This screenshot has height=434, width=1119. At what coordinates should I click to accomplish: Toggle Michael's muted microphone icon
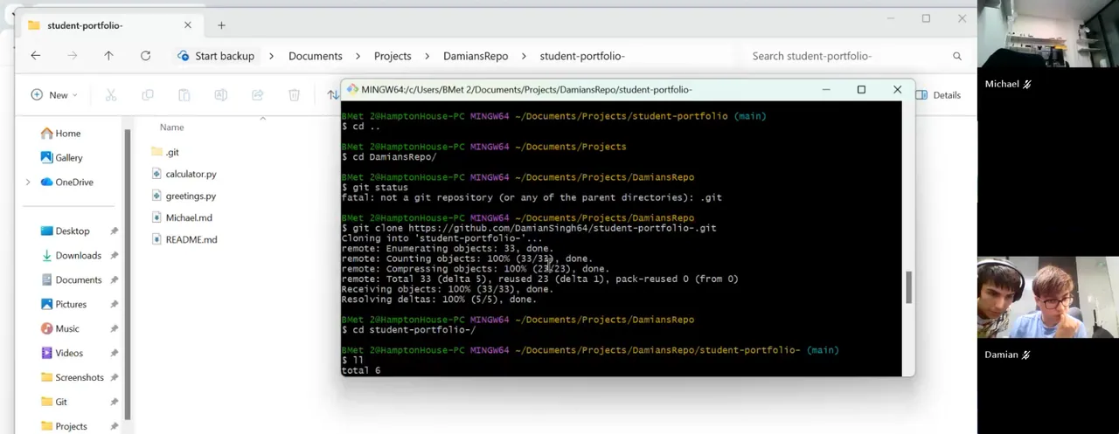1027,85
